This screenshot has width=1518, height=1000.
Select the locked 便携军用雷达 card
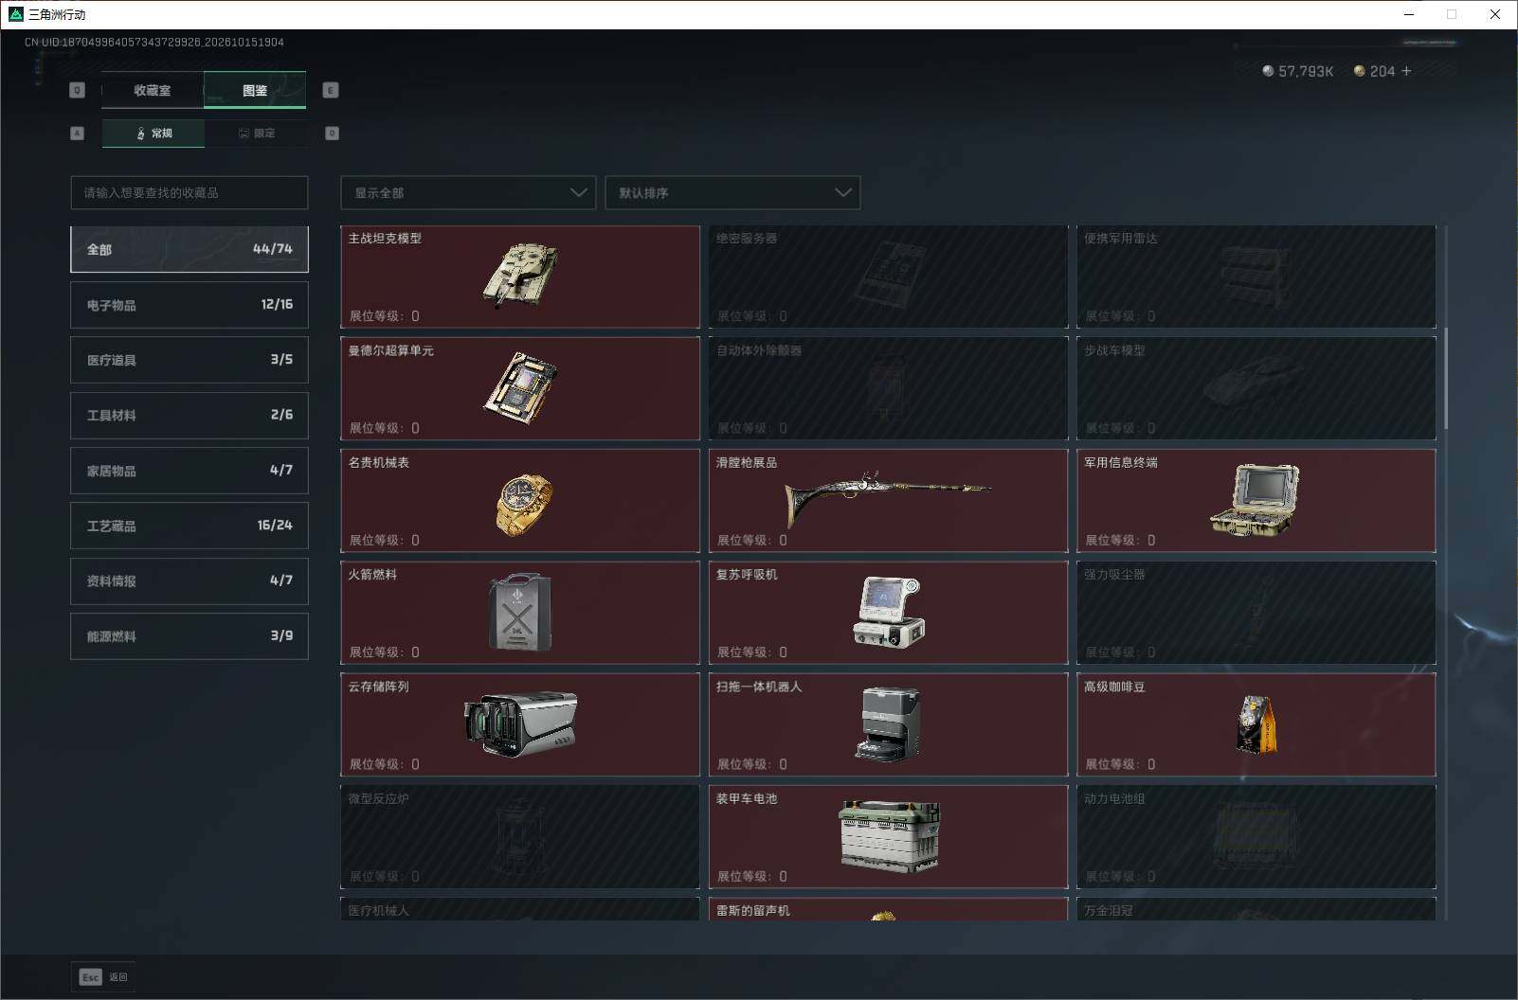1256,277
